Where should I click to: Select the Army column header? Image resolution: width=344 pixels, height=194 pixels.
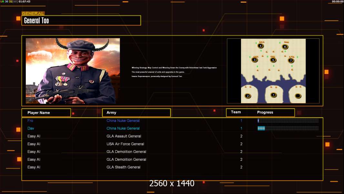[x=137, y=113]
